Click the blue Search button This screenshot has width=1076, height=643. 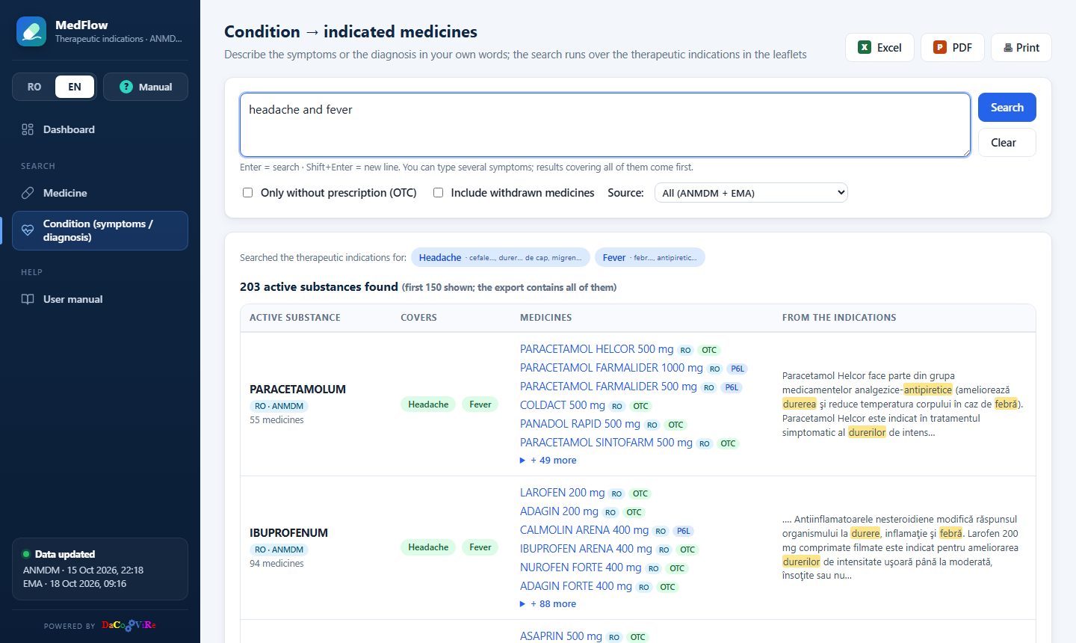point(1007,107)
